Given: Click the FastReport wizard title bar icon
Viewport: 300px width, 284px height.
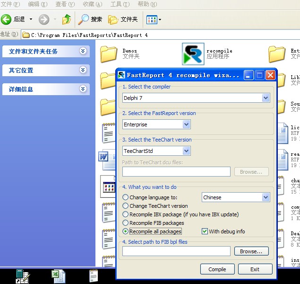Looking at the screenshot, I should tap(121, 75).
